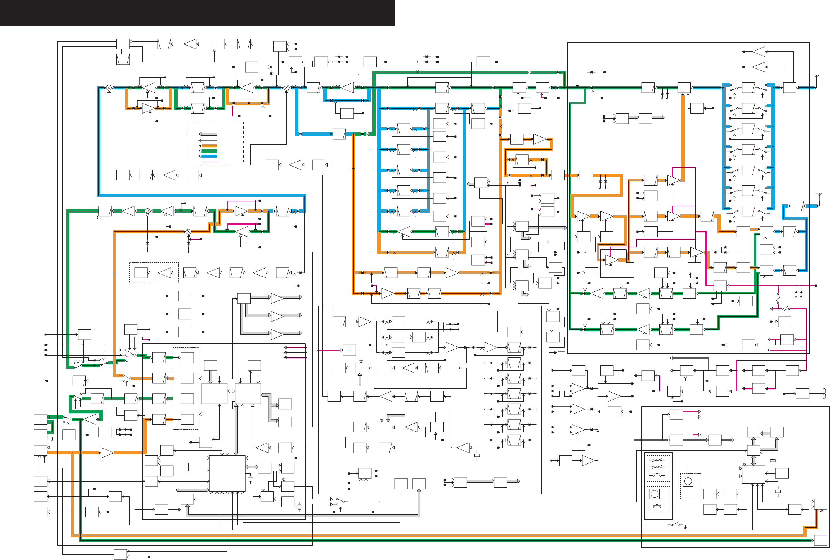Click the top potentiometer symbol in the thick-bordered panel
Viewport: 830px width, 560px height.
click(658, 460)
